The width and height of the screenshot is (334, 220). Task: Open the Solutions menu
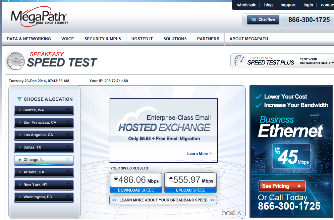[175, 39]
